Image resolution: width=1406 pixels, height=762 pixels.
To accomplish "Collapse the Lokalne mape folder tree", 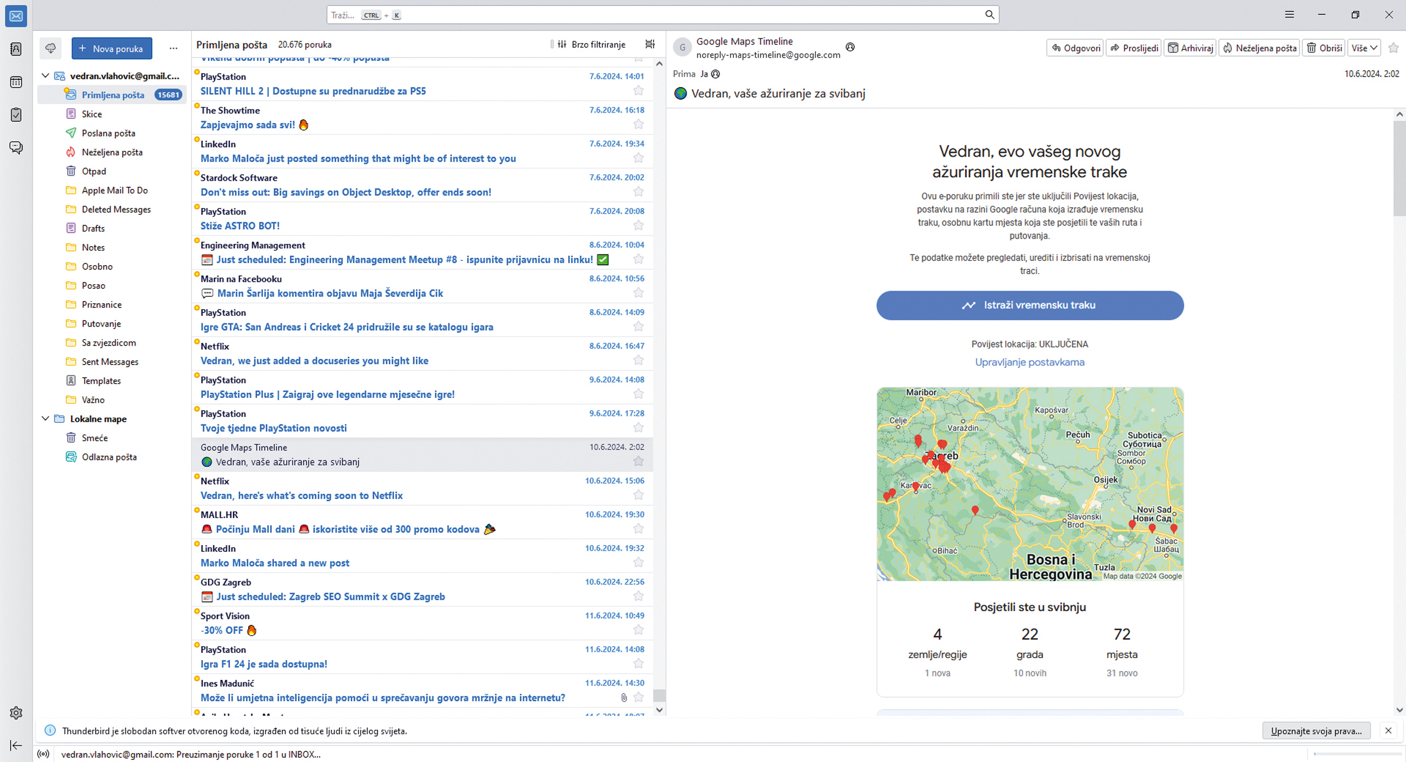I will click(46, 419).
